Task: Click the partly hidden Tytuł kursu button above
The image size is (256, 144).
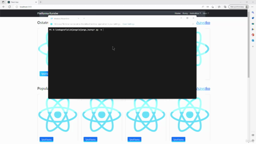Action: [44, 74]
